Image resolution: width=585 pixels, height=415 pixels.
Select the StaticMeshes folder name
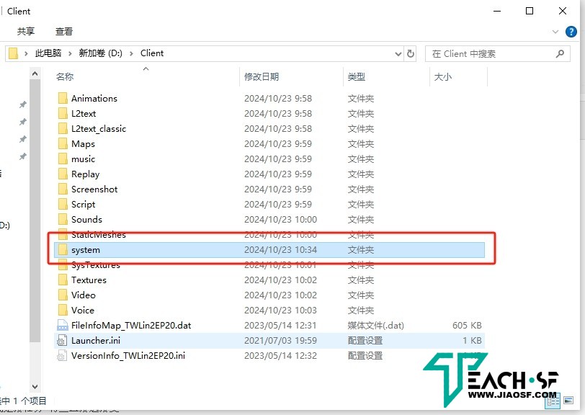click(99, 235)
